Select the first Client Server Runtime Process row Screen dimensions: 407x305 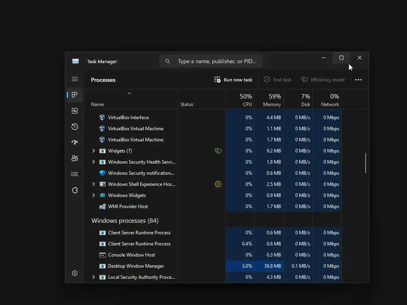(x=213, y=233)
